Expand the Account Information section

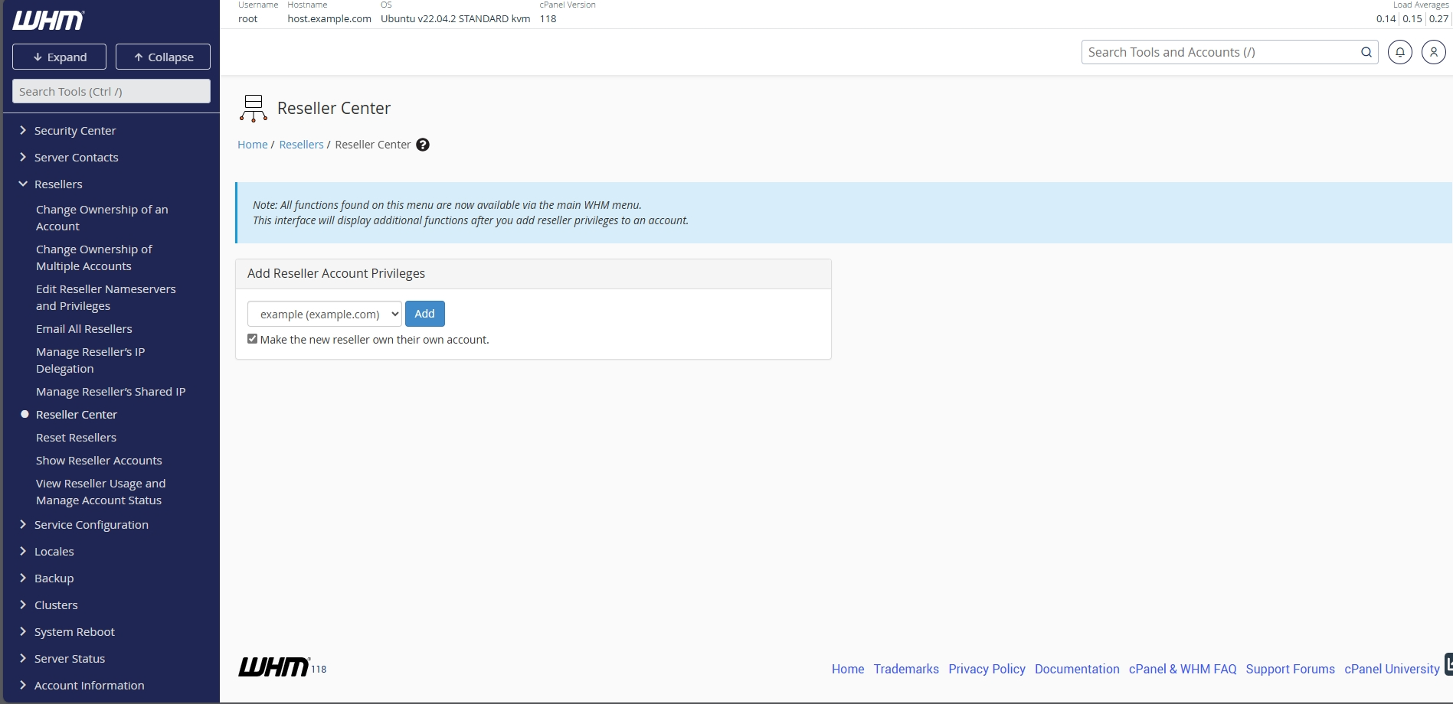coord(89,686)
